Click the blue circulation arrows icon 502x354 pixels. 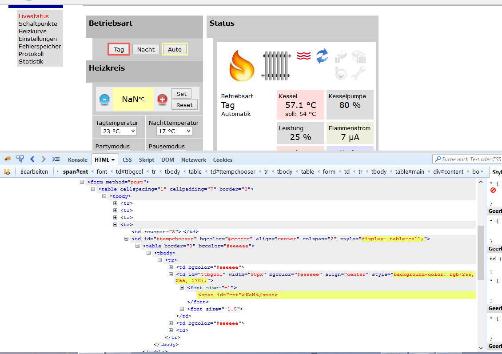[x=322, y=56]
